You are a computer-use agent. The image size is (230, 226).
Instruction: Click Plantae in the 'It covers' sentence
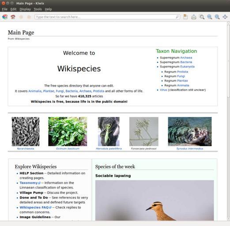pyautogui.click(x=49, y=91)
